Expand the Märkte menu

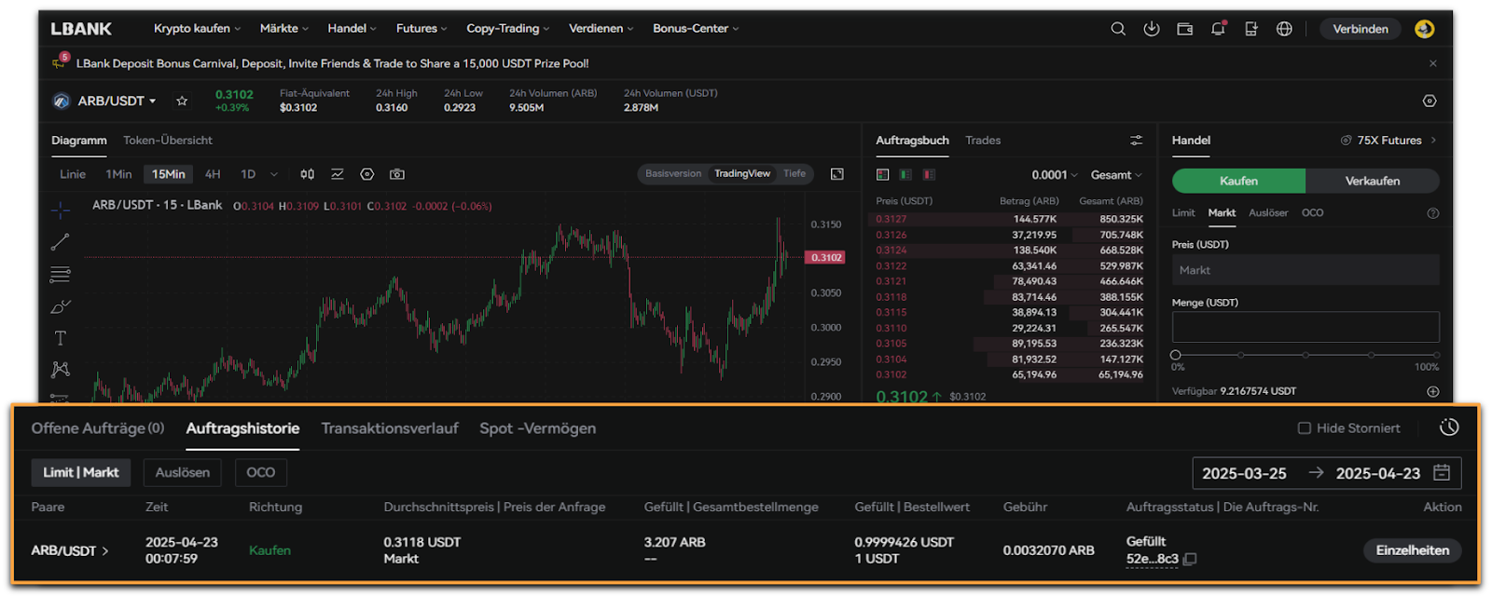coord(283,29)
